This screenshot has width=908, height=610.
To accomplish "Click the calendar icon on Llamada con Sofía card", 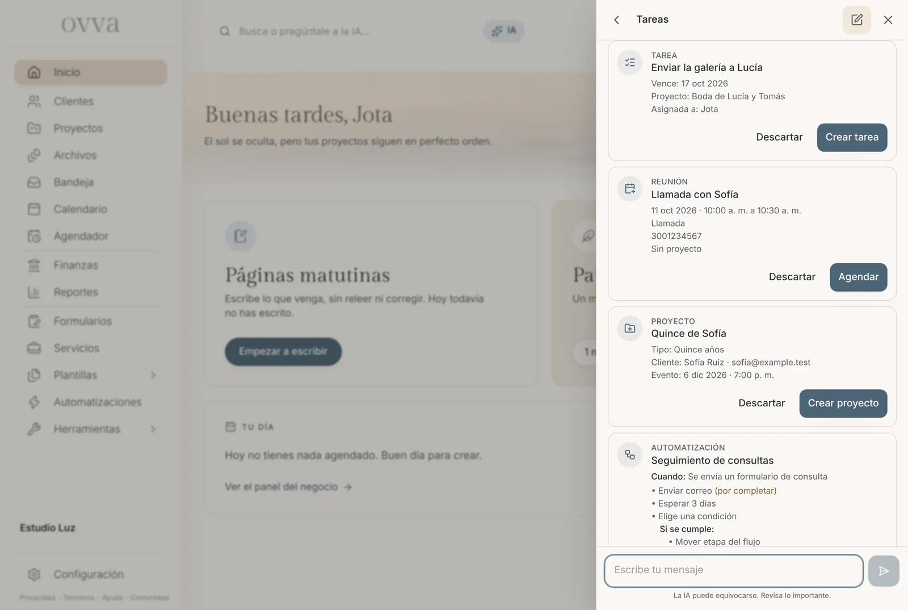I will [x=630, y=189].
